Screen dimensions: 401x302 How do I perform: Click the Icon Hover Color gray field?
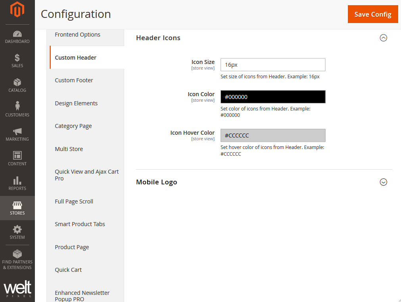[x=273, y=136]
